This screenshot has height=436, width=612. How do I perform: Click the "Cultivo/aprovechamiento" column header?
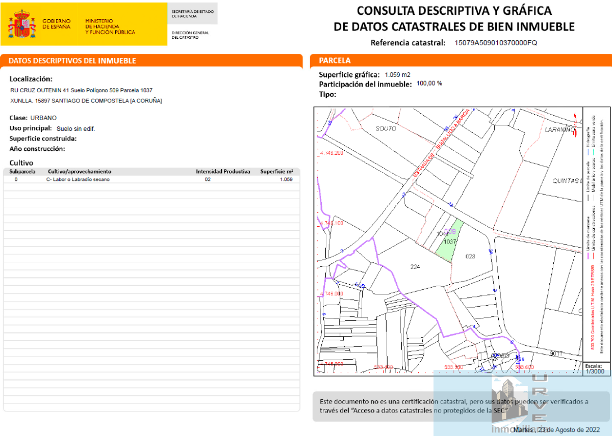80,172
